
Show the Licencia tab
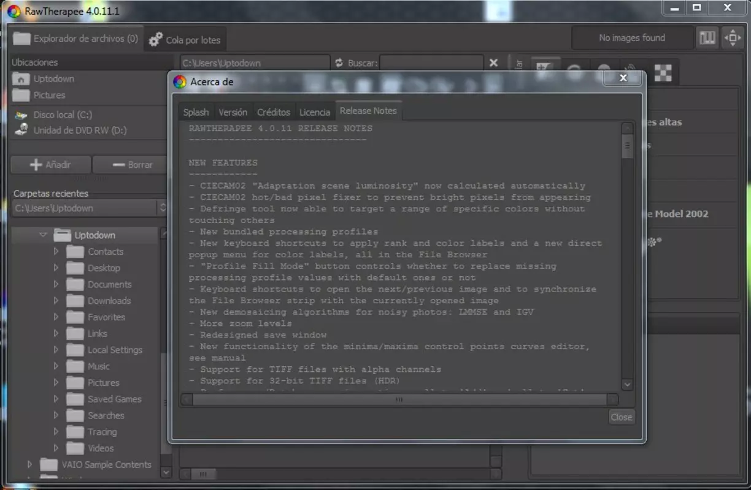pos(315,112)
